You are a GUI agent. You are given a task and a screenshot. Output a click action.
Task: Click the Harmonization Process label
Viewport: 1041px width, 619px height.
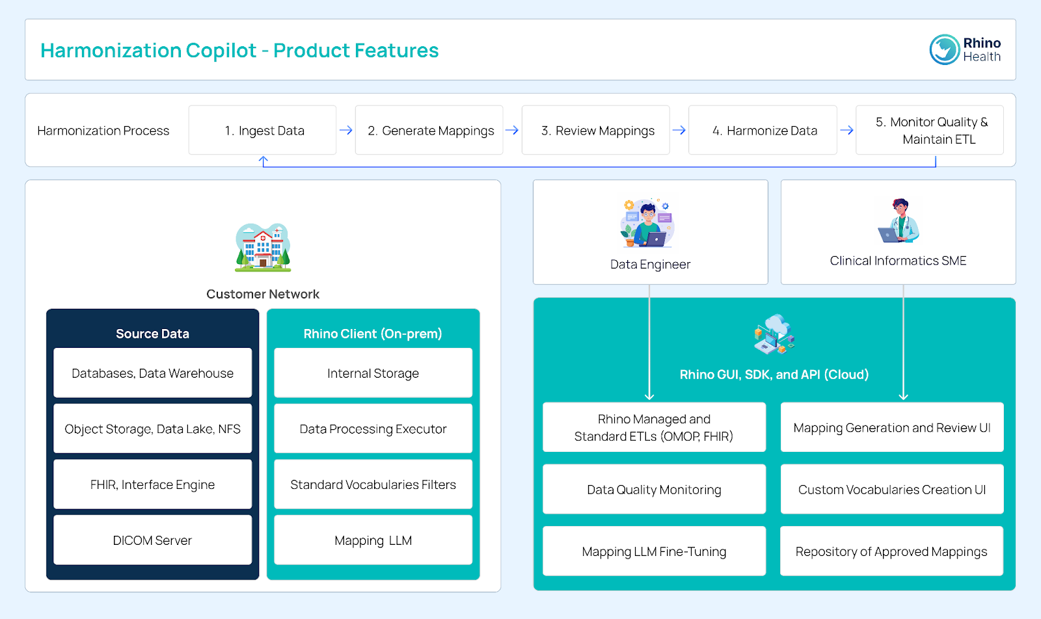tap(103, 131)
